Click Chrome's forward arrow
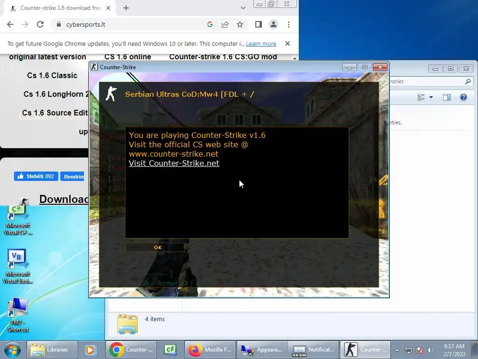The image size is (478, 359). (25, 24)
